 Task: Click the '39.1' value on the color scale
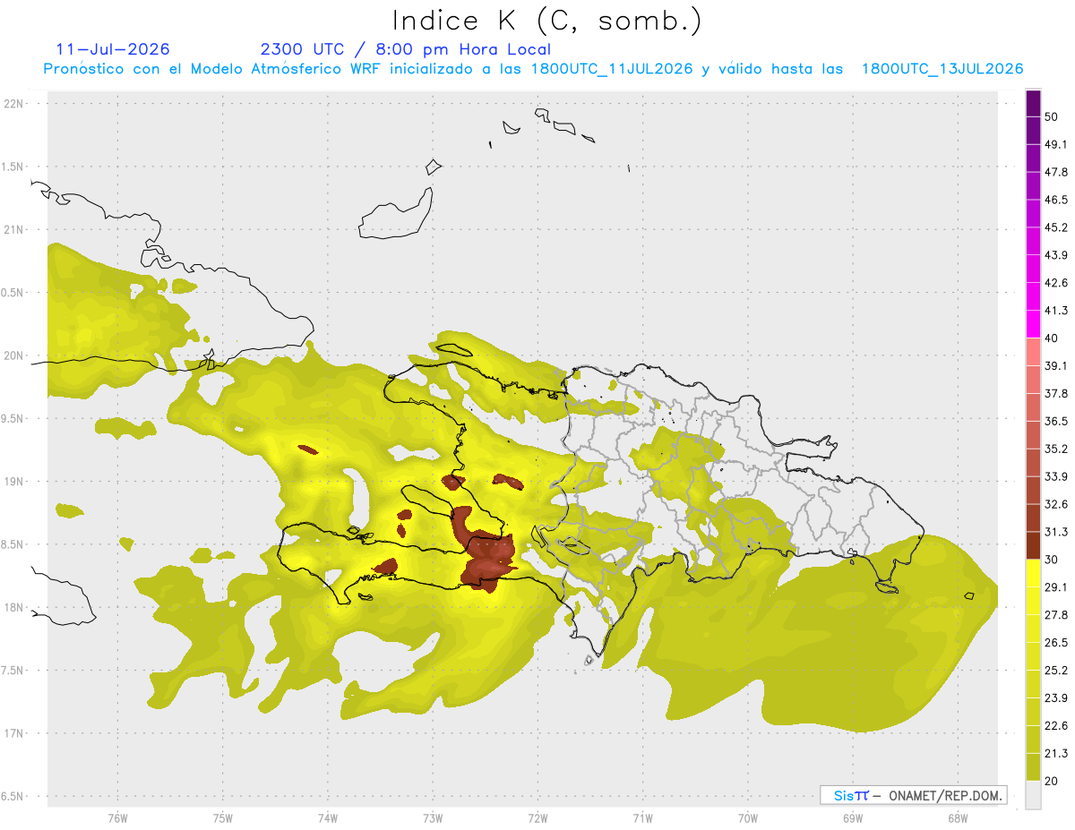(x=1056, y=365)
